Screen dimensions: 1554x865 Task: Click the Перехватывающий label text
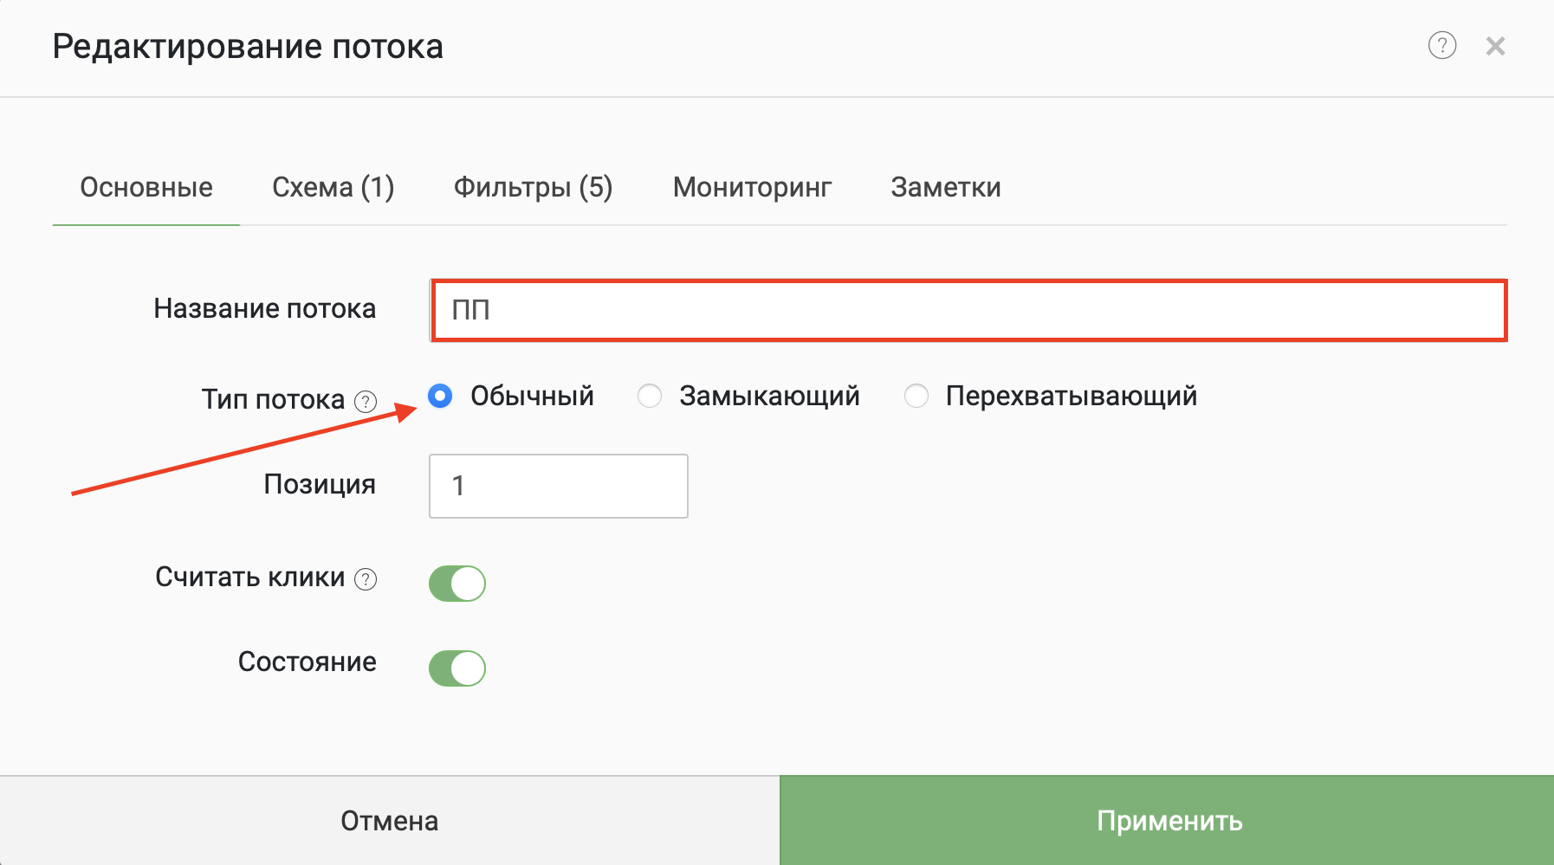(x=1071, y=397)
